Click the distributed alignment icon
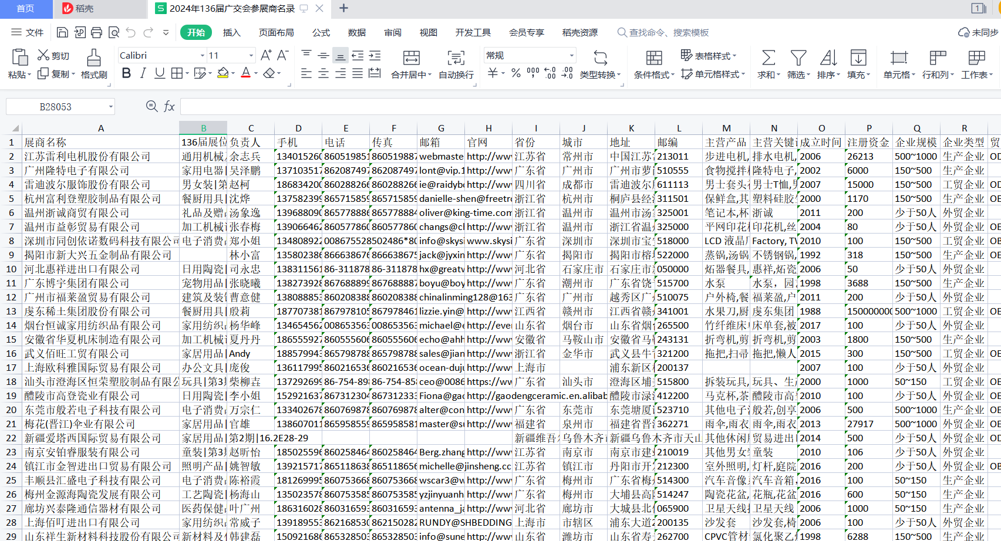This screenshot has width=1001, height=541. [375, 73]
